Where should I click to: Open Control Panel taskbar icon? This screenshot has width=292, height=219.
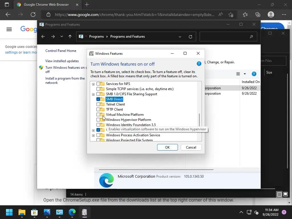[59, 212]
